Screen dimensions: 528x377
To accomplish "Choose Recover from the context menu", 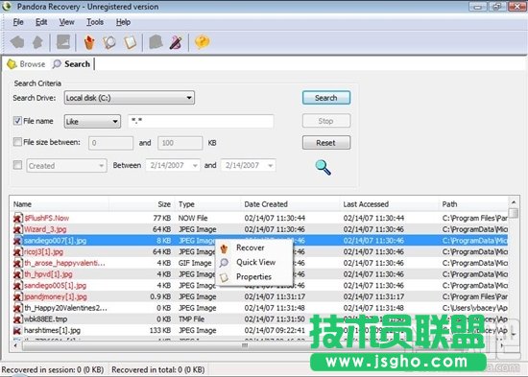I will pos(253,248).
